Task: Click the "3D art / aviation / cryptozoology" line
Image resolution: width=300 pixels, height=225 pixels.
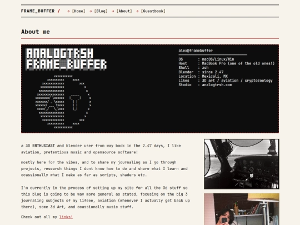Action: [x=237, y=81]
